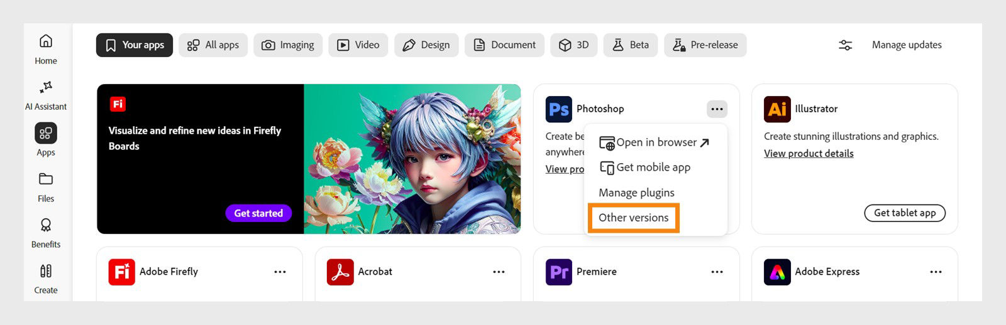Click the "Visualize and refine new ideas" banner text
Screen dimensions: 1006x325
tap(195, 139)
